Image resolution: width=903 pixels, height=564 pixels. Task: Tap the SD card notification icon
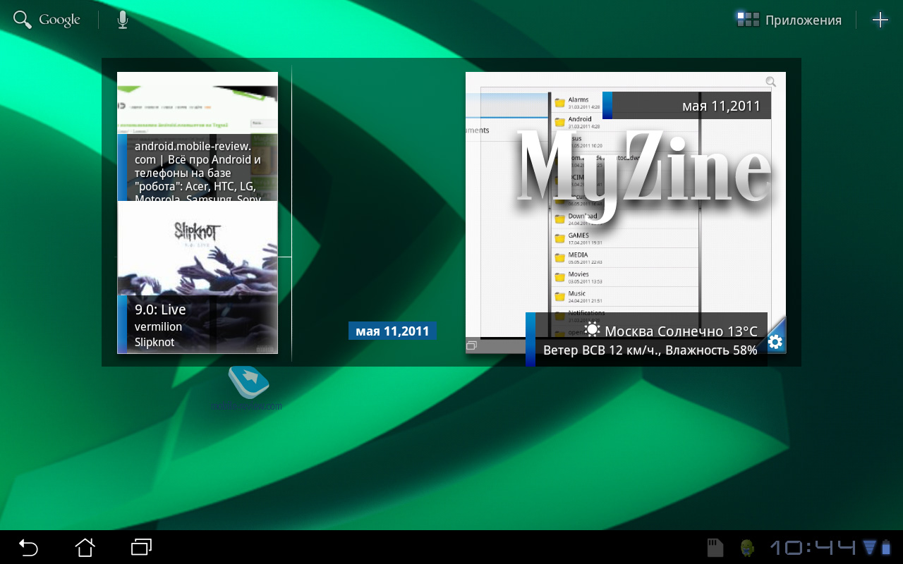[715, 548]
